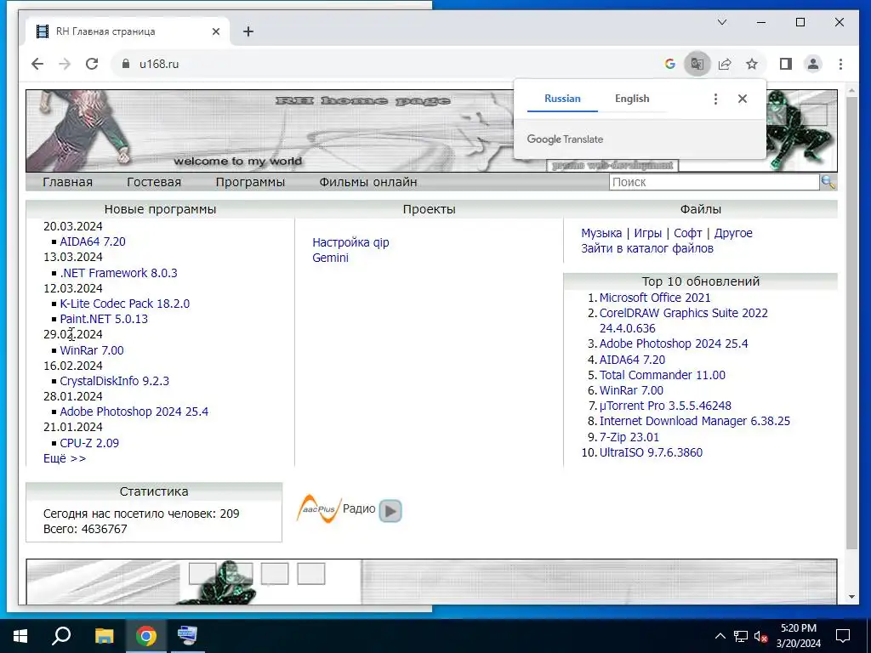Image resolution: width=871 pixels, height=653 pixels.
Task: Click Зайти в каталог файлов
Action: point(647,248)
